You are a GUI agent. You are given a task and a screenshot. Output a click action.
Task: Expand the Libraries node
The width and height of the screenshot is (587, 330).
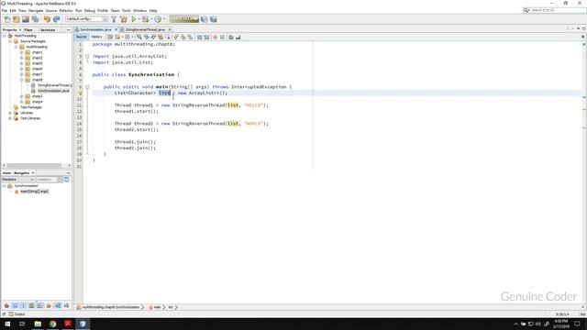coord(10,113)
